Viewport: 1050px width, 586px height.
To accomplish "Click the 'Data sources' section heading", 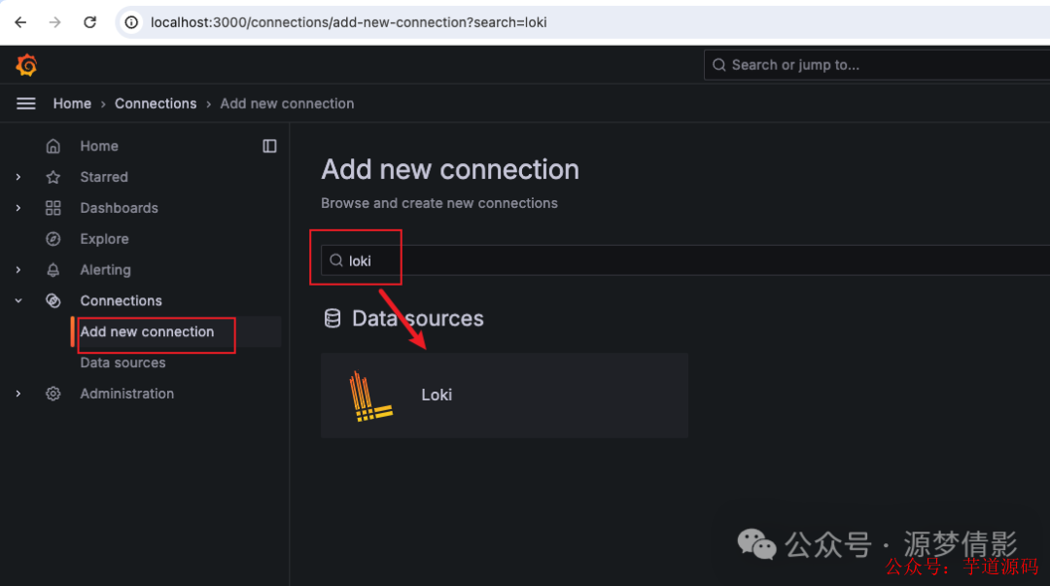I will (418, 318).
